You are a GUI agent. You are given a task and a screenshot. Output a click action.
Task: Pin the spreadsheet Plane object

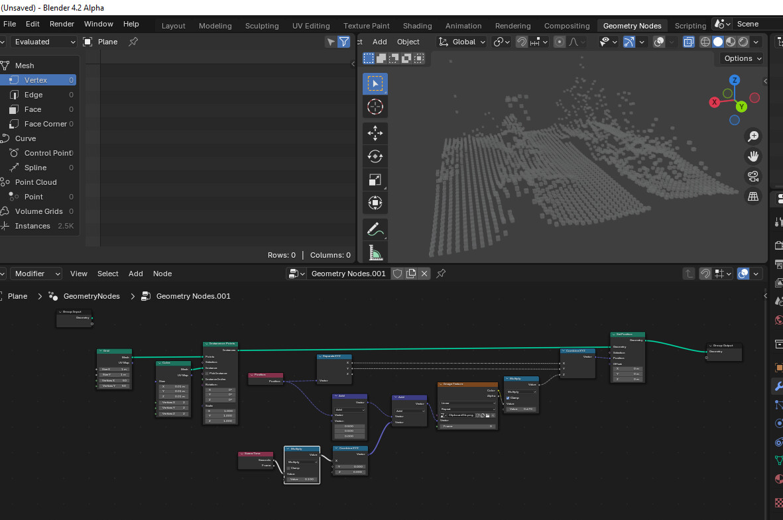pos(133,42)
